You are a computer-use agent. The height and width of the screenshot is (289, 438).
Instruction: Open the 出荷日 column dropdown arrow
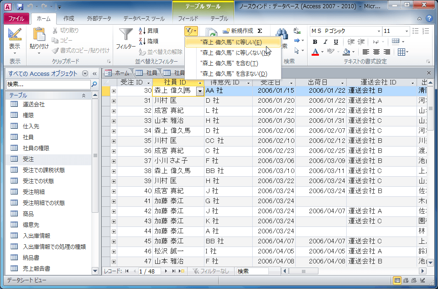point(342,83)
